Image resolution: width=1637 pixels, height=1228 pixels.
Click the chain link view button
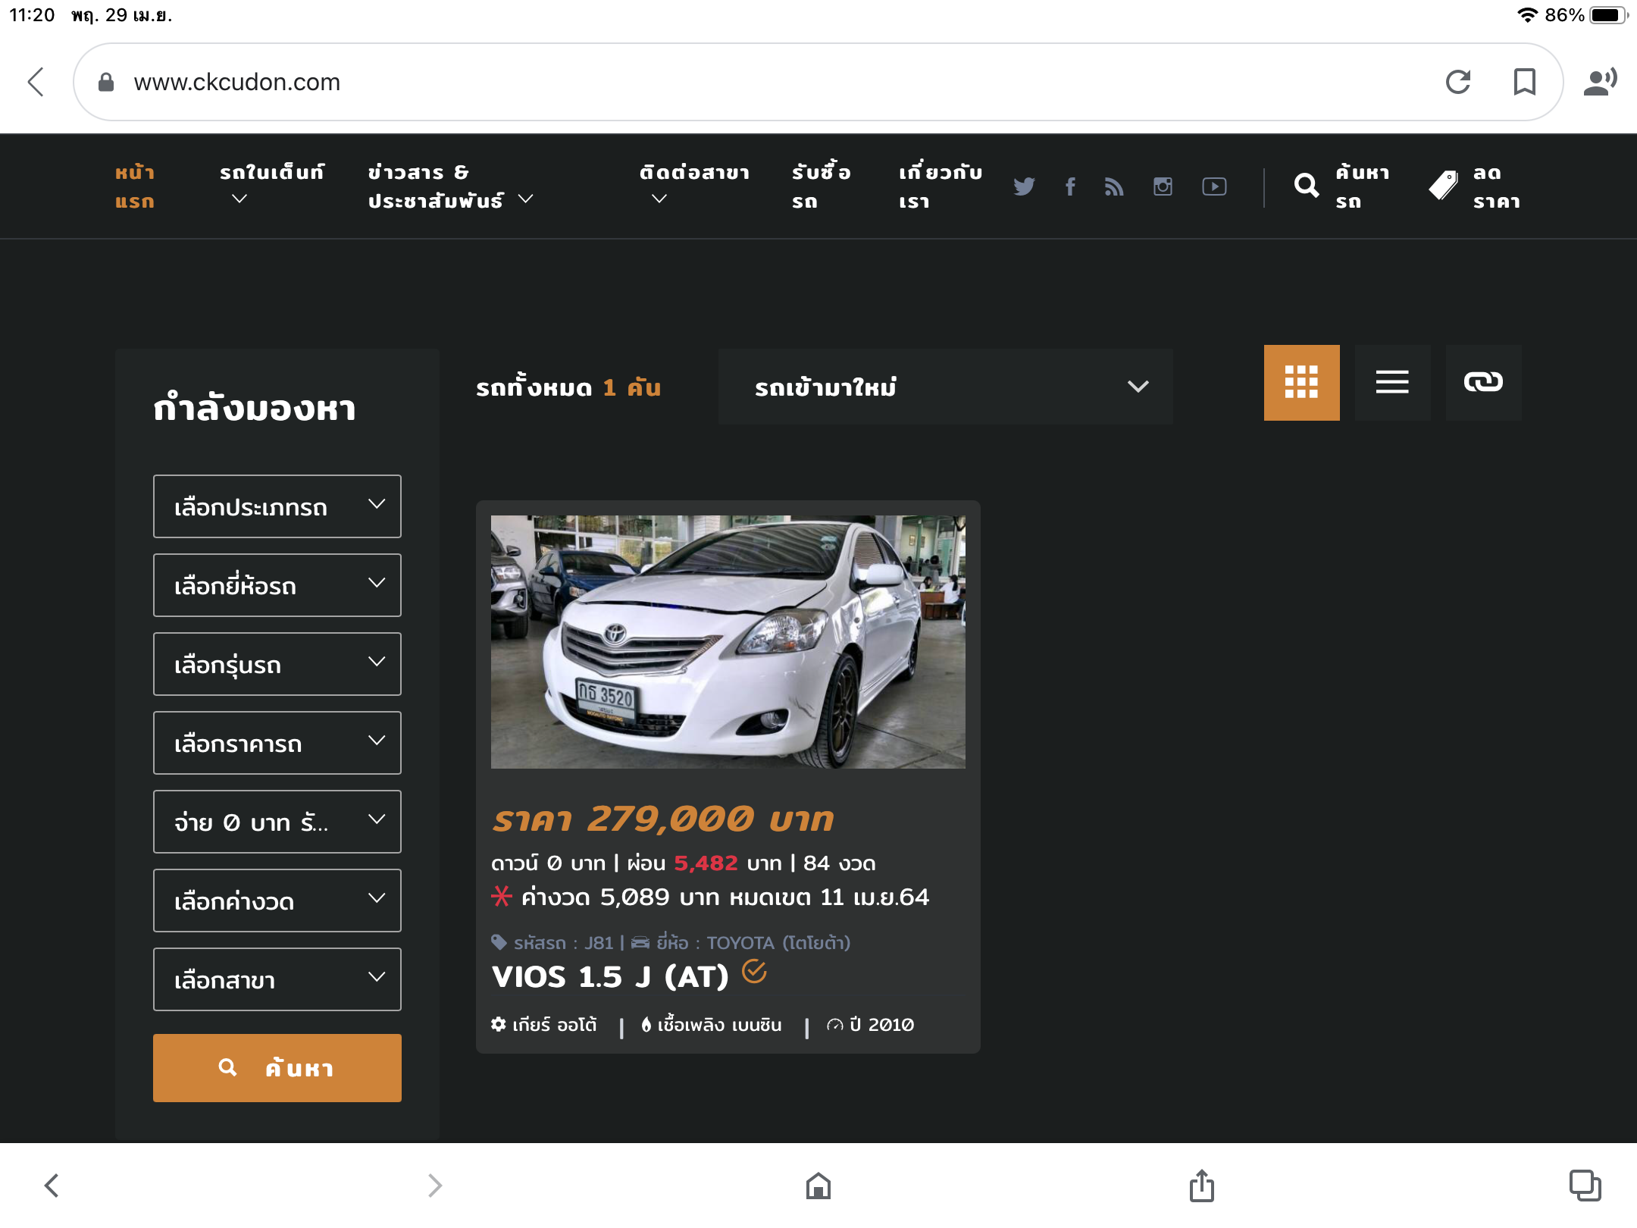[1483, 383]
